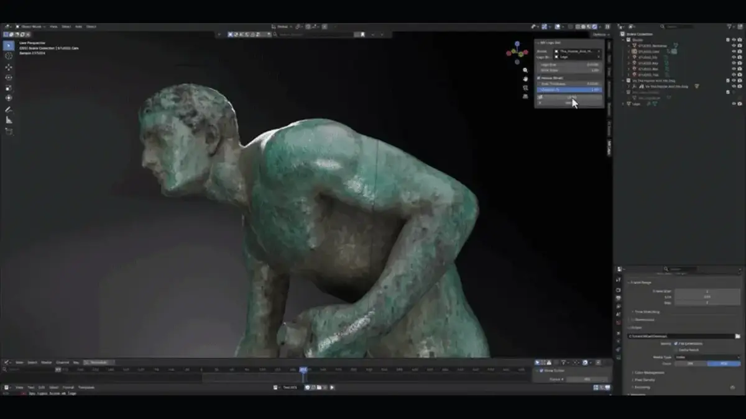
Task: Select the Select Box tool in left toolbar
Action: 9,46
